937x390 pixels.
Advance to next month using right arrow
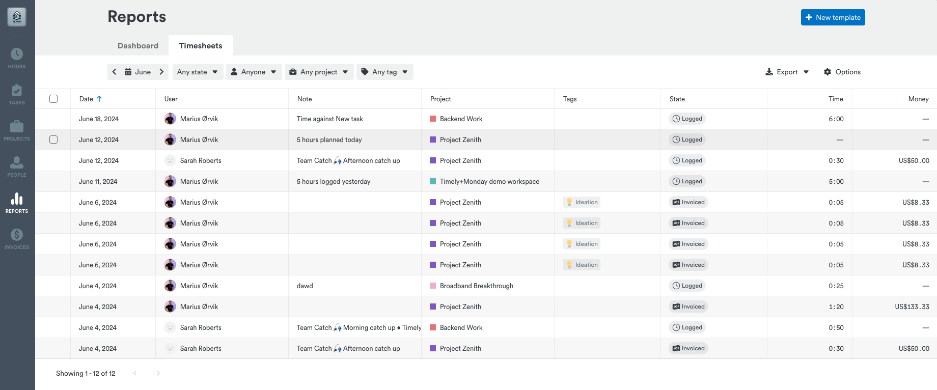(x=161, y=72)
